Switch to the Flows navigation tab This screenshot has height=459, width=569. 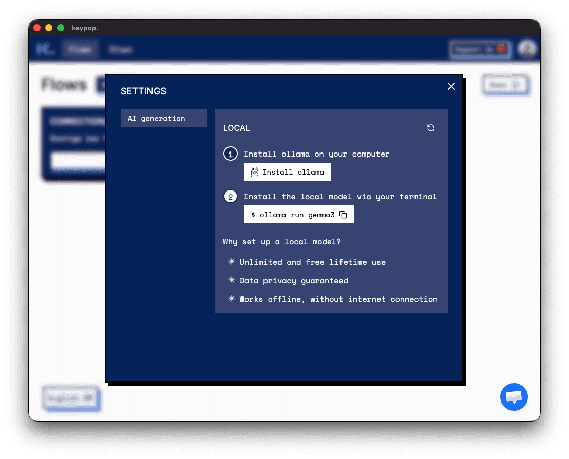pos(80,49)
